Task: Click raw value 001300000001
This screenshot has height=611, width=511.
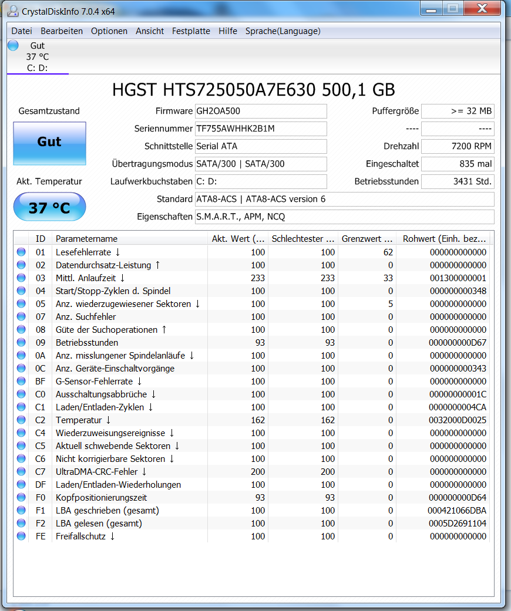Action: click(x=458, y=278)
